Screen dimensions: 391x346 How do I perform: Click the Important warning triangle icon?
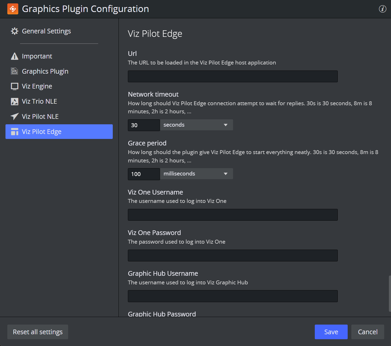click(15, 56)
